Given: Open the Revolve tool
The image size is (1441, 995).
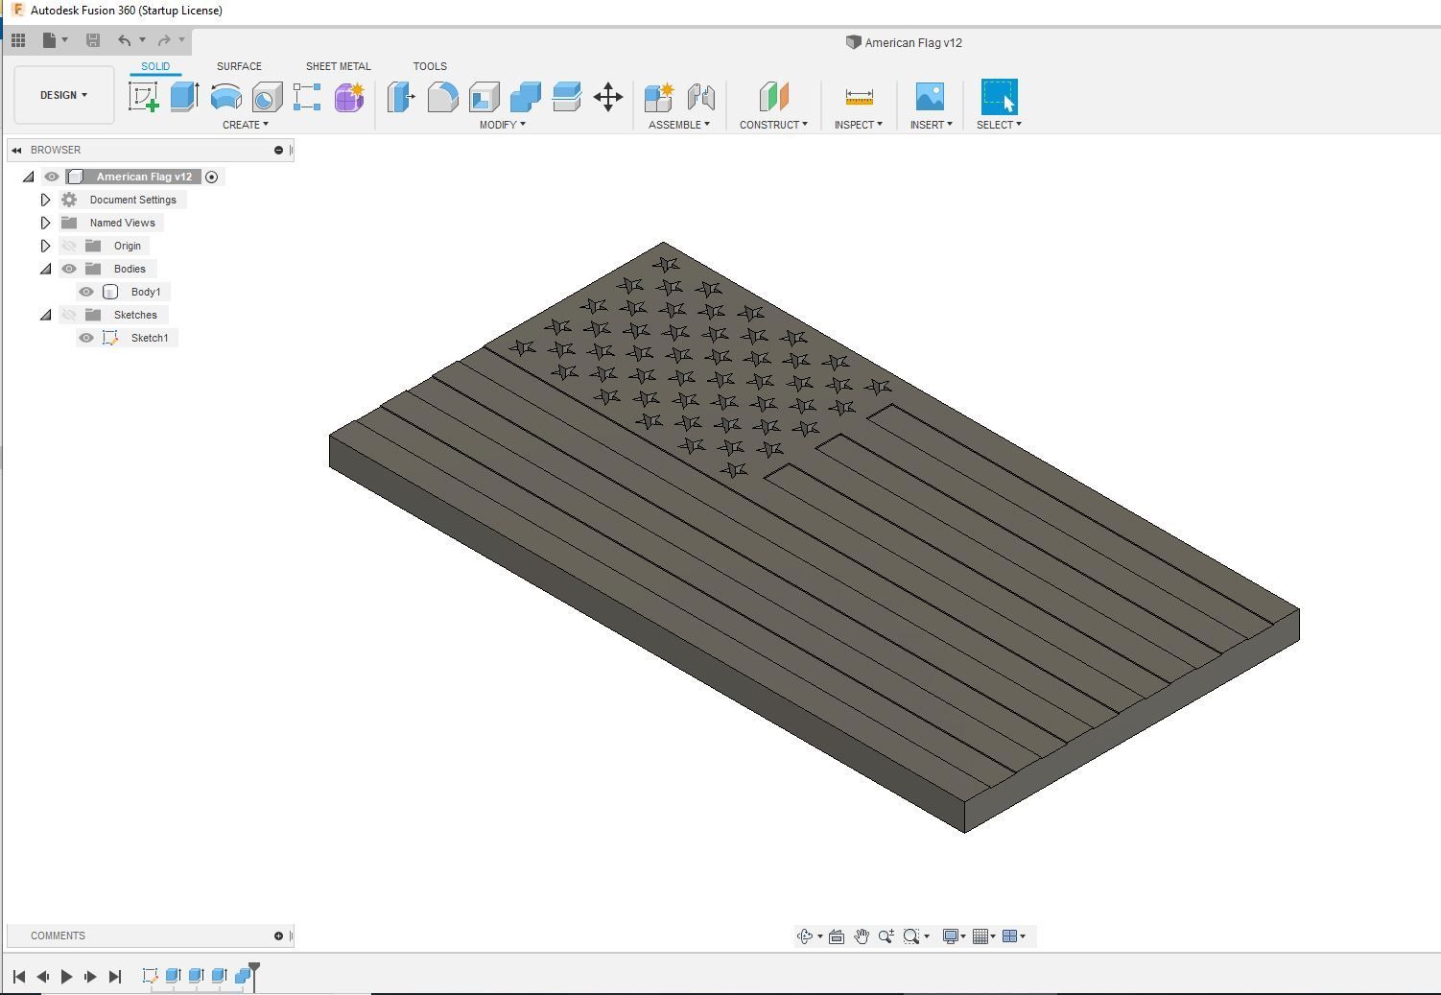Looking at the screenshot, I should pyautogui.click(x=224, y=97).
